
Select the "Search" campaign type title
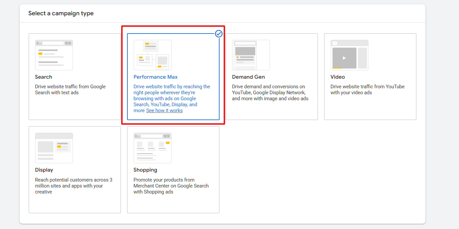click(43, 77)
